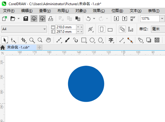Undo the last action

(x=88, y=19)
